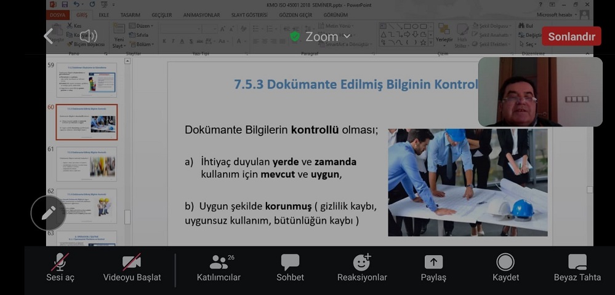The width and height of the screenshot is (615, 295).
Task: Expand the Bölüm section dropdown
Action: click(x=144, y=44)
